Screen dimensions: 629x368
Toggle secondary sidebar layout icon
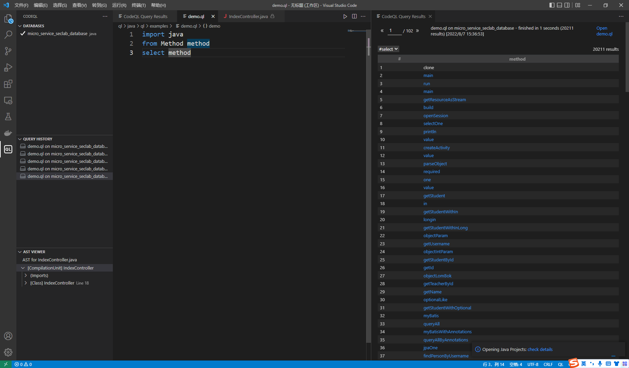click(567, 5)
